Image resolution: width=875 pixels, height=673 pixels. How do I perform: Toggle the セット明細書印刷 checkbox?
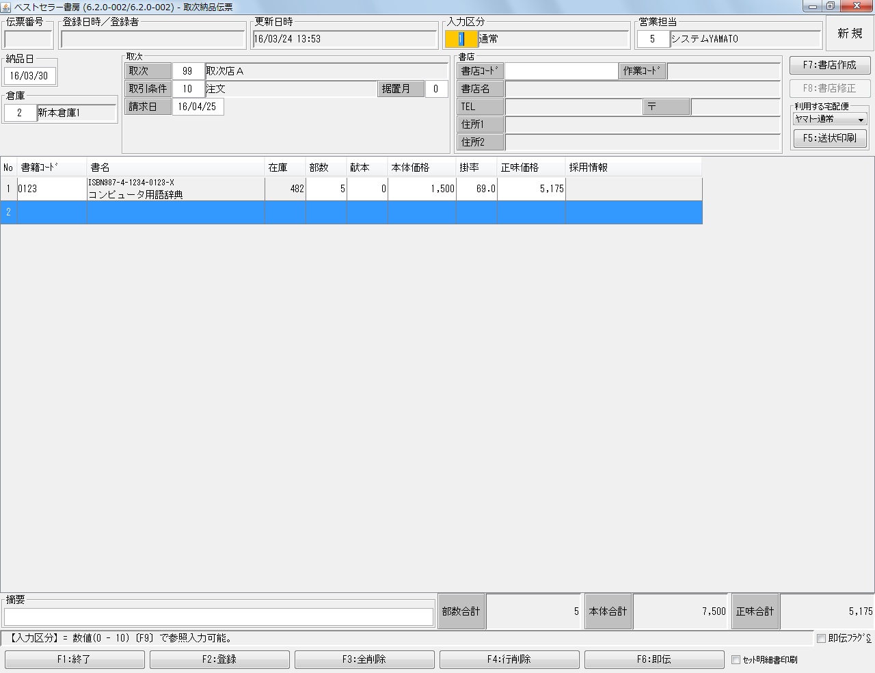[736, 660]
